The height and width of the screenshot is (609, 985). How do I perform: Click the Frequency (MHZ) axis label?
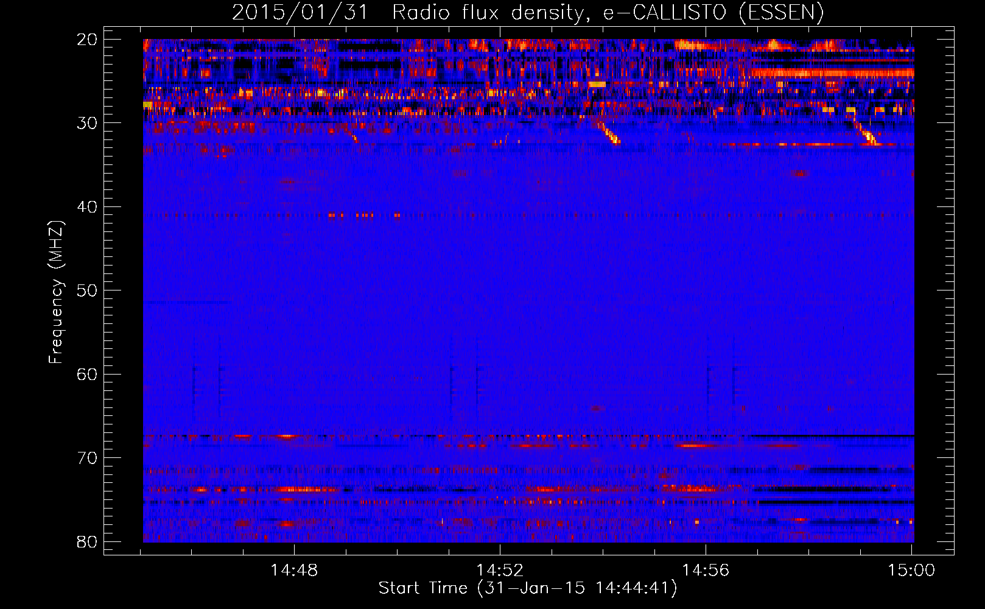point(56,292)
